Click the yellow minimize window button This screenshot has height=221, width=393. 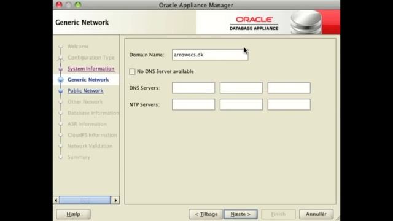(x=68, y=5)
